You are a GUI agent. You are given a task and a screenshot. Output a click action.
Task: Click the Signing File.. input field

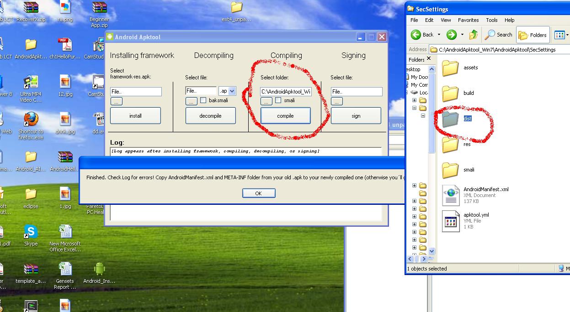[x=357, y=92]
